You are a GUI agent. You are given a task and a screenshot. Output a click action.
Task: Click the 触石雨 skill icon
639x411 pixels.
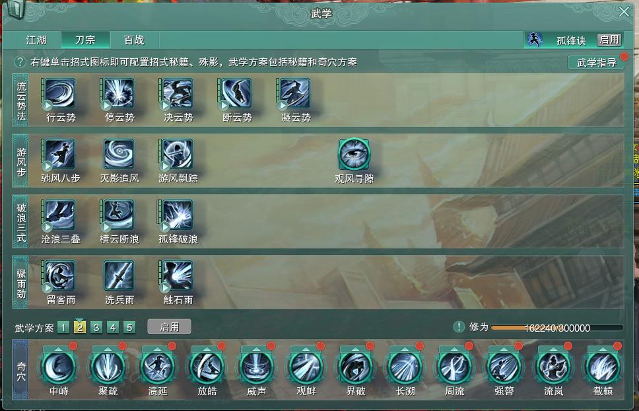tap(178, 276)
